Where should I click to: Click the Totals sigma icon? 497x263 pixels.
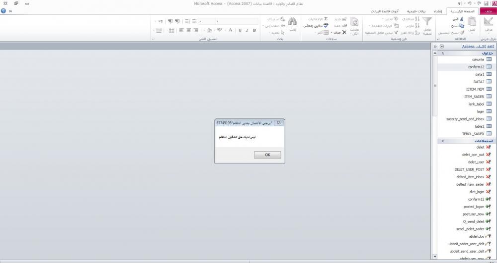click(326, 19)
